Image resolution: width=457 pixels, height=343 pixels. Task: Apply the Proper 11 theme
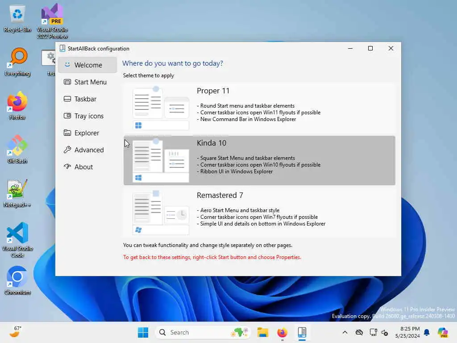259,108
